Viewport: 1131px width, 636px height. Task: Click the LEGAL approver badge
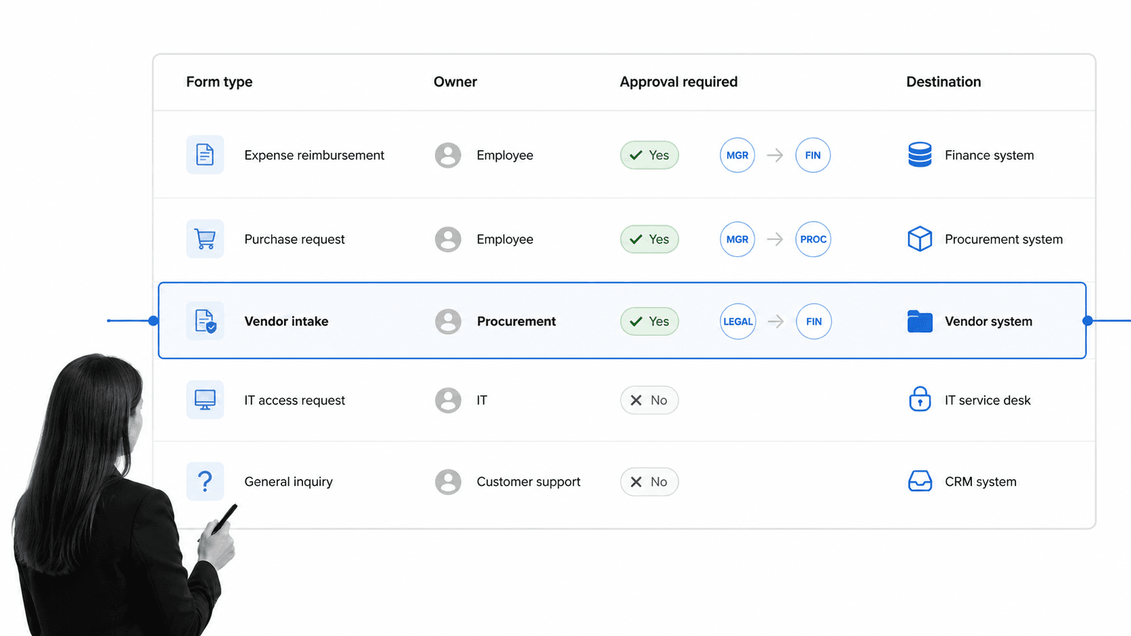pyautogui.click(x=738, y=321)
